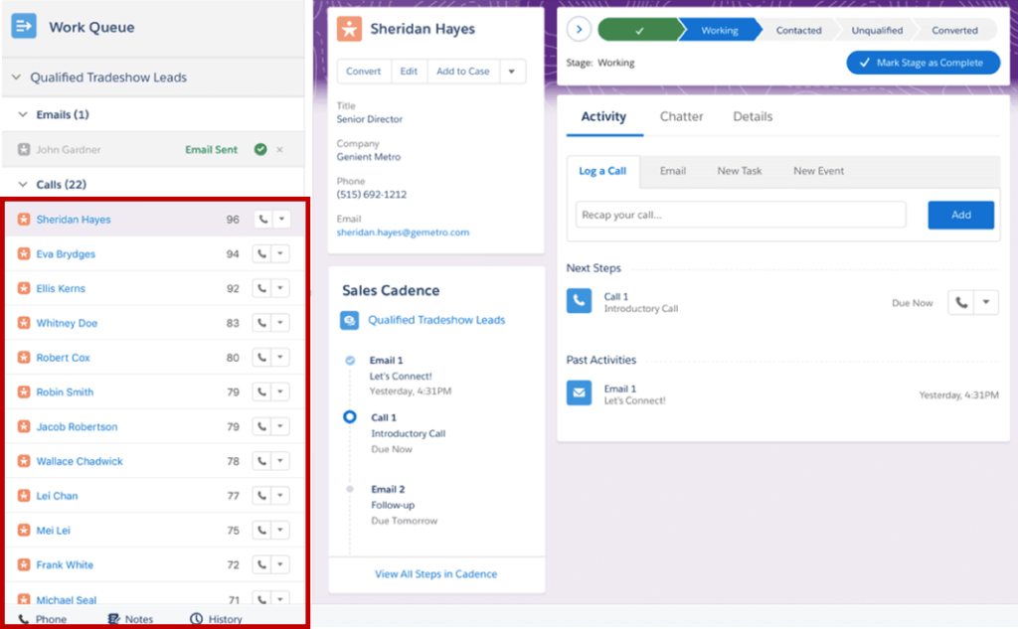
Task: Open the Notes utility at bottom bar
Action: click(130, 619)
